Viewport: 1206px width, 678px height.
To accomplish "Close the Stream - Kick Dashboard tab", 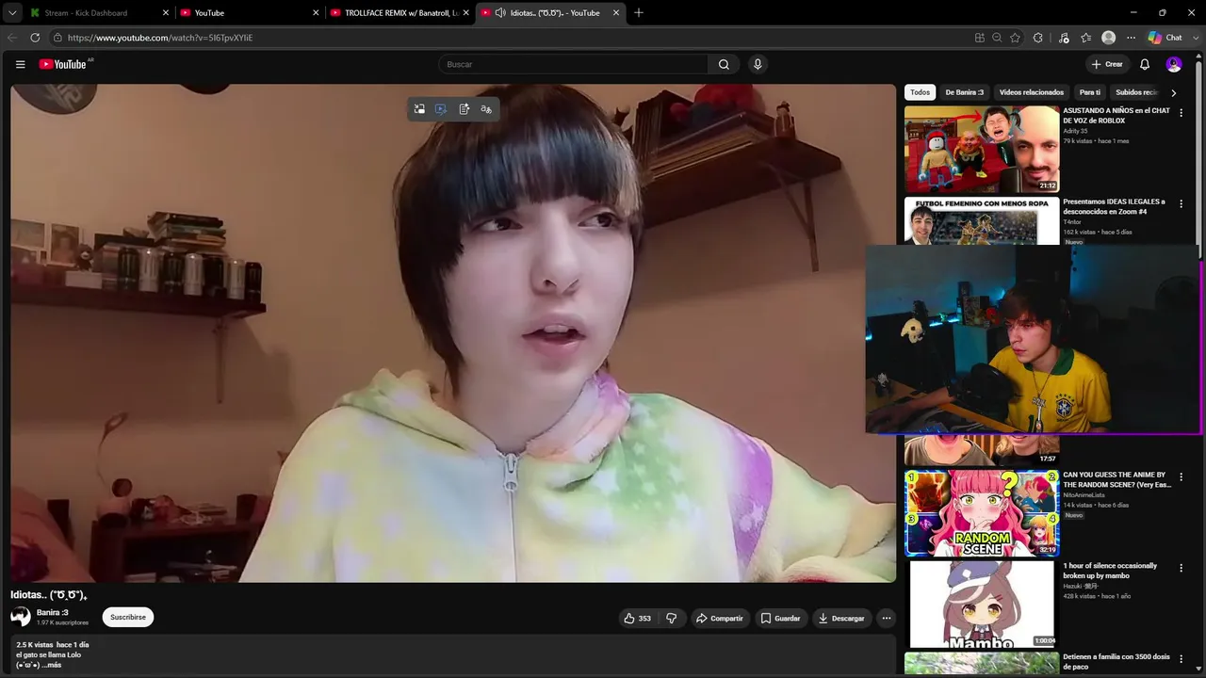I will click(x=166, y=13).
